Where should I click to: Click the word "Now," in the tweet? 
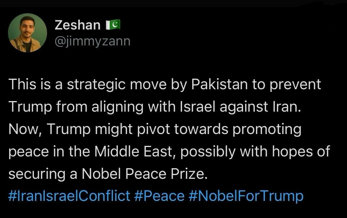point(25,129)
